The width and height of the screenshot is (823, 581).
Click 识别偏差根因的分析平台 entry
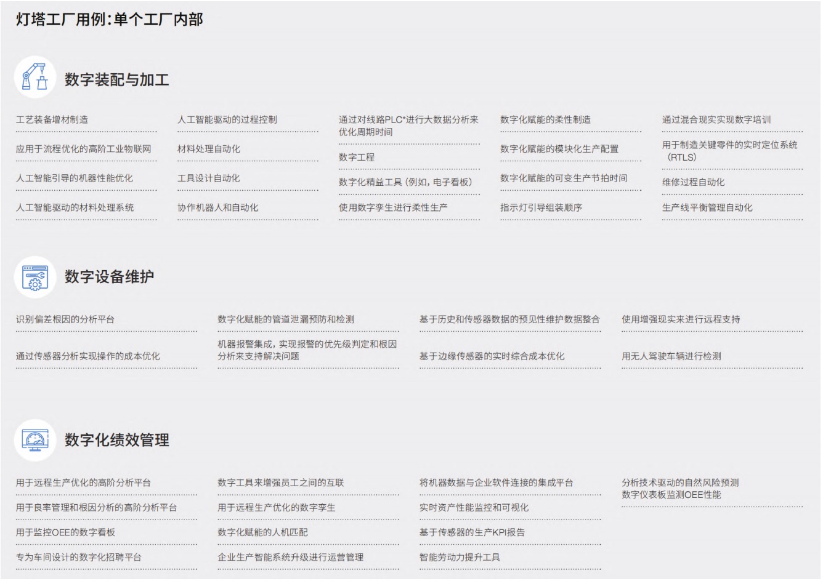point(65,319)
